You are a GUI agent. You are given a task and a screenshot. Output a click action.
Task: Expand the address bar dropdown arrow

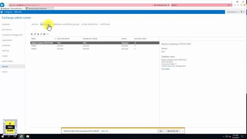(x=152, y=5)
